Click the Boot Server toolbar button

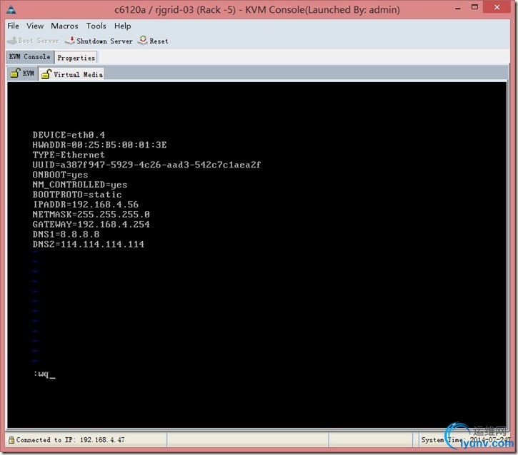pyautogui.click(x=33, y=41)
